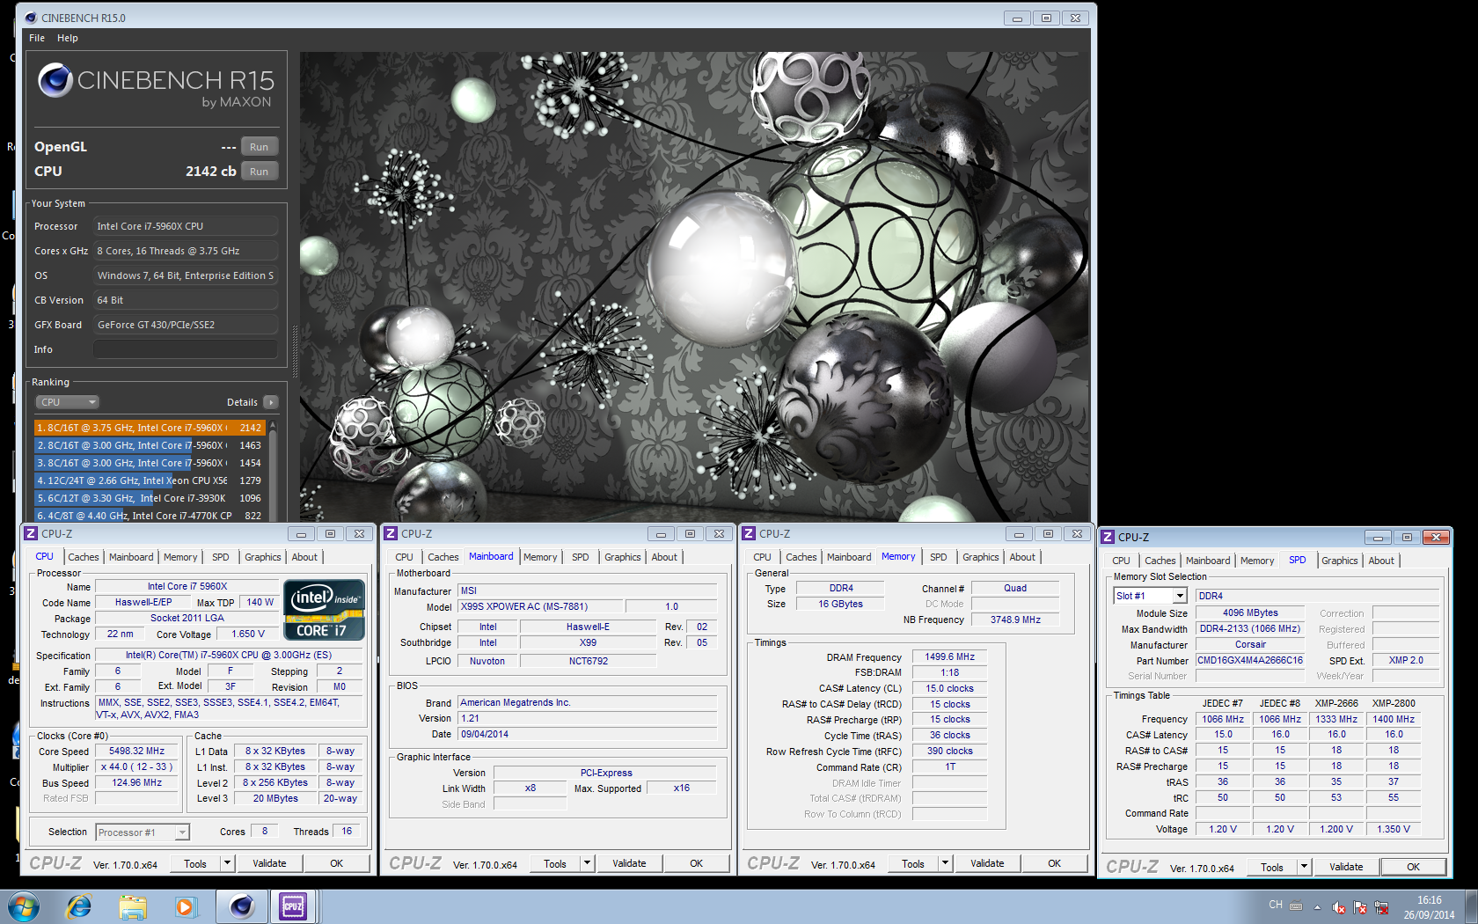
Task: Click GFX Board field GeForce GT 430
Action: pos(186,325)
